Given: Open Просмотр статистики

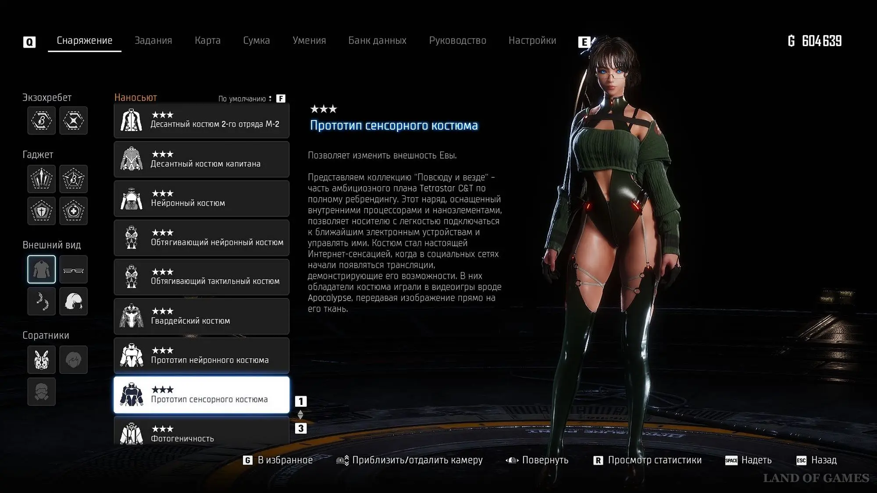Looking at the screenshot, I should click(x=648, y=460).
